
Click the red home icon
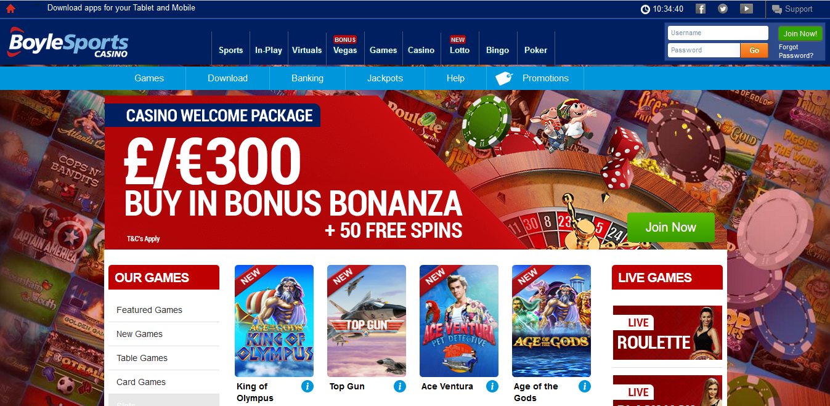click(10, 9)
